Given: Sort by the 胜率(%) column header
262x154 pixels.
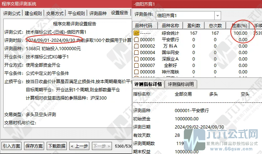Looking at the screenshot, I should 239,26.
